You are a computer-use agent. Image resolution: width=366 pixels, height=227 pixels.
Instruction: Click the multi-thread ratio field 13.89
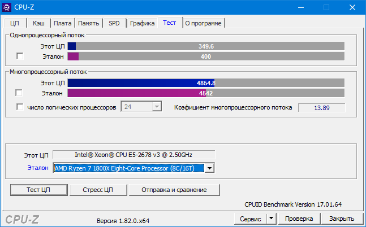[x=322, y=108]
